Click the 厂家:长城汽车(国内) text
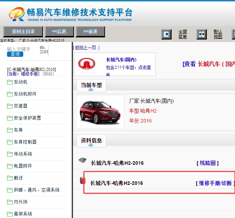235x218 pixels. [151, 101]
